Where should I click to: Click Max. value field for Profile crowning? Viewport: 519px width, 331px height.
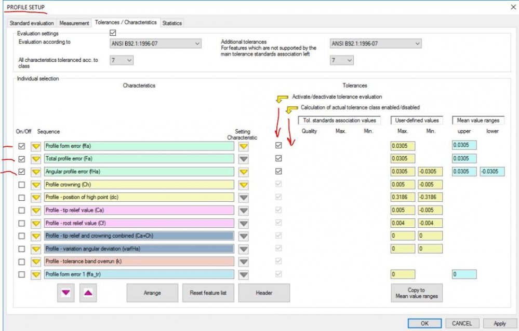point(403,185)
